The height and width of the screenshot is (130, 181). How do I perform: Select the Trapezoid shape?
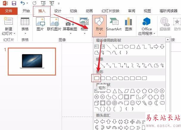(132, 91)
